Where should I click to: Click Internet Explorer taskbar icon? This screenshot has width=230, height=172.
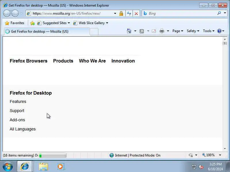coord(24,167)
